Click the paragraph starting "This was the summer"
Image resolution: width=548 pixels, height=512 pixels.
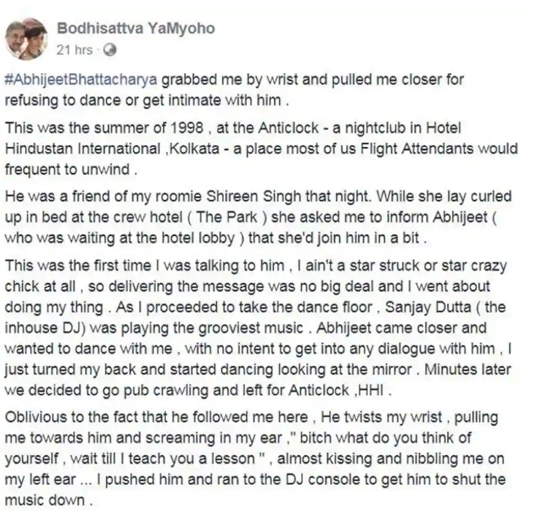point(261,148)
